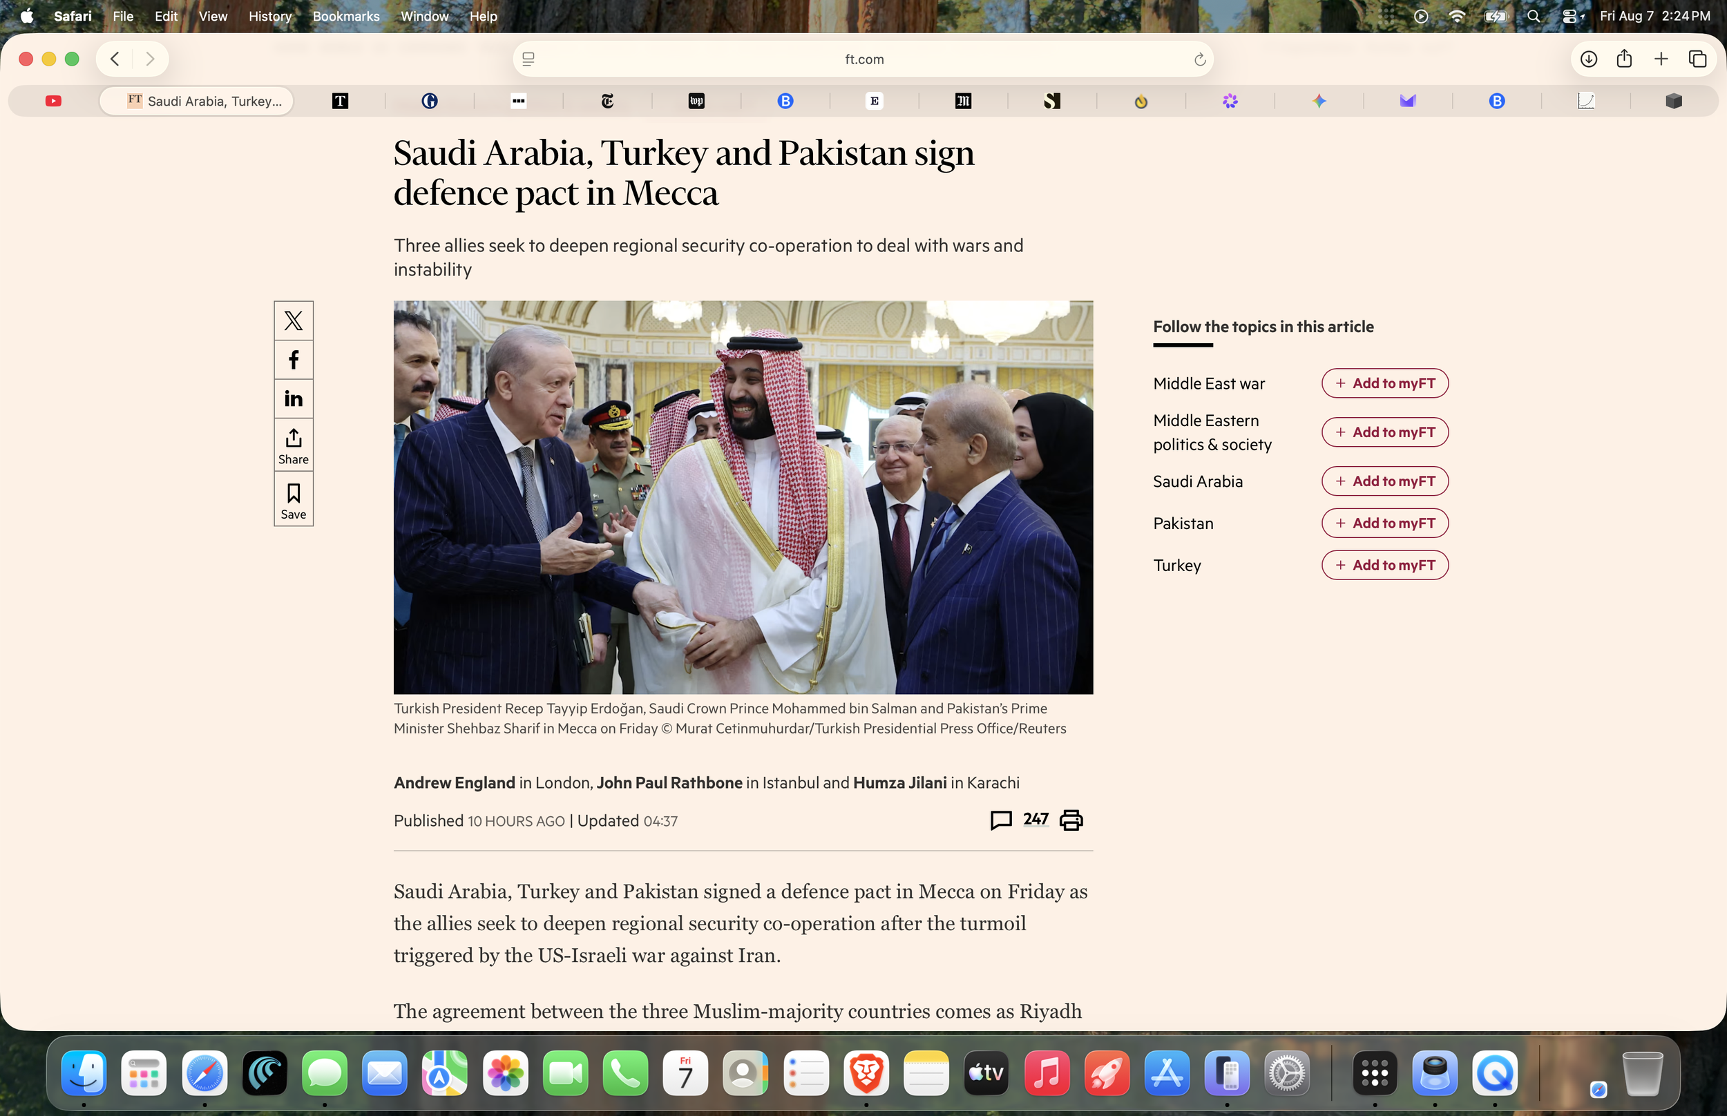Viewport: 1727px width, 1116px height.
Task: Go back to the previous page
Action: (x=115, y=59)
